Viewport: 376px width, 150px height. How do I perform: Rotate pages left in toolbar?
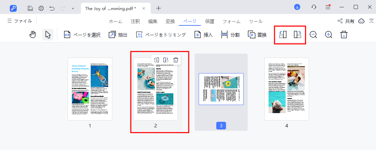[283, 35]
